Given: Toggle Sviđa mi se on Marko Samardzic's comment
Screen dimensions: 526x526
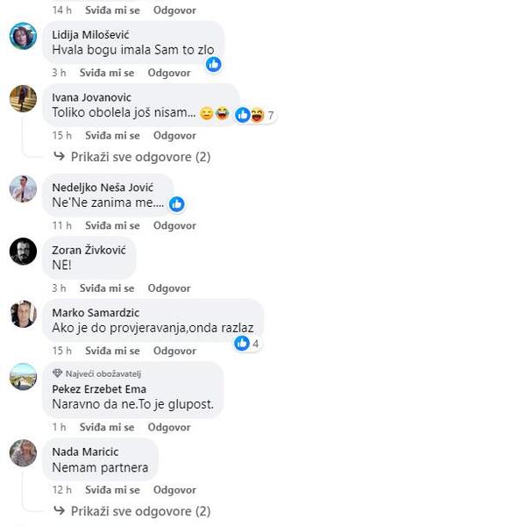Looking at the screenshot, I should click(112, 351).
